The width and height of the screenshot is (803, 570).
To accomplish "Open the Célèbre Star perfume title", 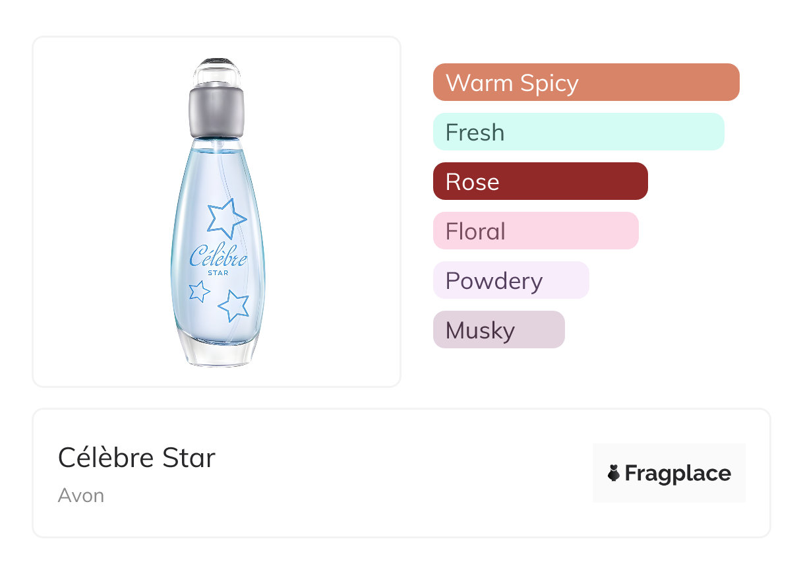I will pyautogui.click(x=136, y=458).
